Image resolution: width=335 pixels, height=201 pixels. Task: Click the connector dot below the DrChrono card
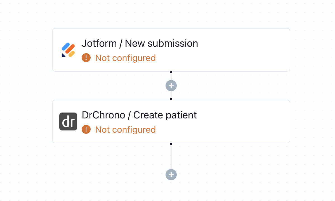point(171,144)
